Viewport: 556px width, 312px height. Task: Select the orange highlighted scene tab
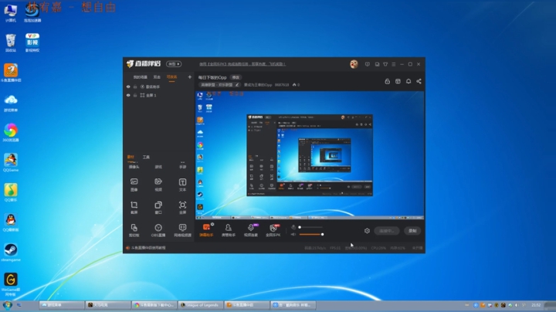click(171, 77)
